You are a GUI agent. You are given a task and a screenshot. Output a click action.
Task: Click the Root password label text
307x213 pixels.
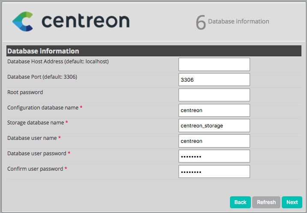(25, 92)
